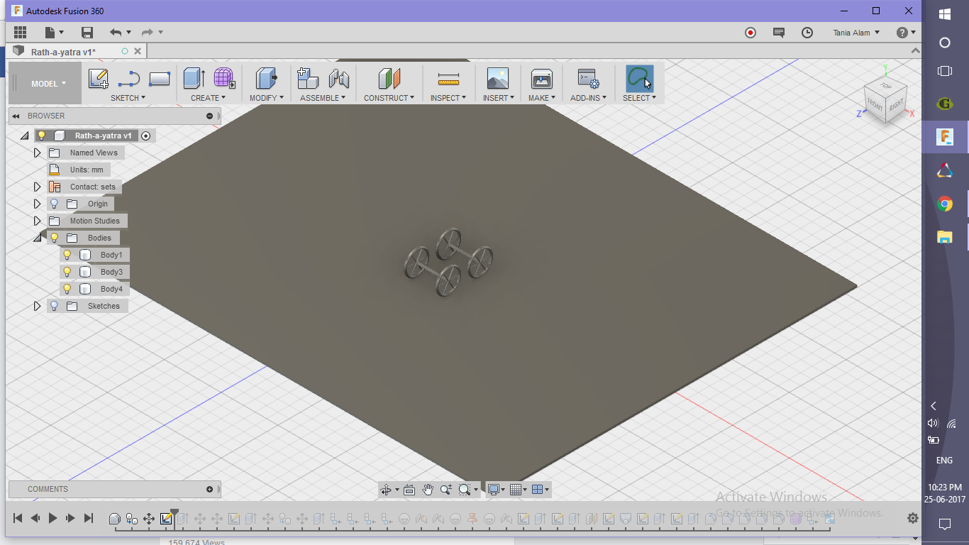This screenshot has width=969, height=545.
Task: Open the Viewports layout dropdown
Action: (x=541, y=490)
